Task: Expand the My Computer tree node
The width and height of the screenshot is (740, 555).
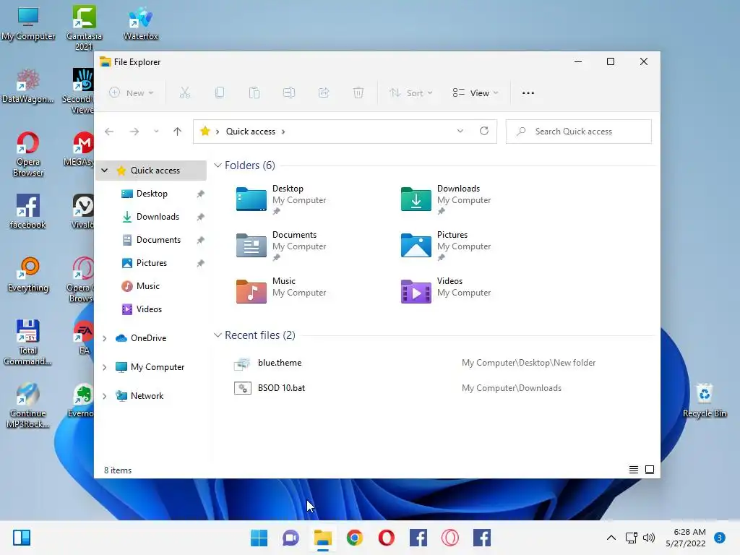Action: point(105,367)
